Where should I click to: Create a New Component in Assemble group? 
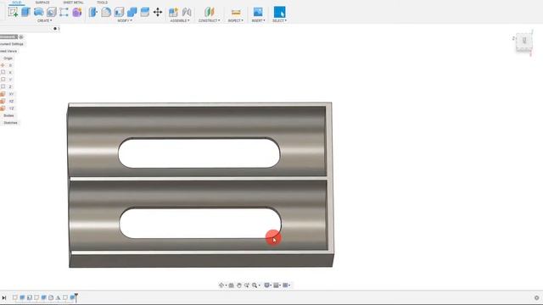tap(173, 12)
